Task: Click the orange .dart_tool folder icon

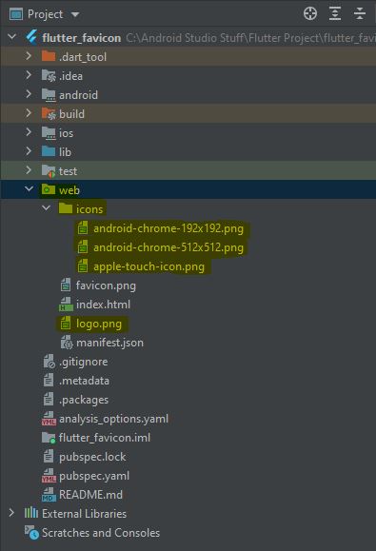Action: pyautogui.click(x=49, y=56)
